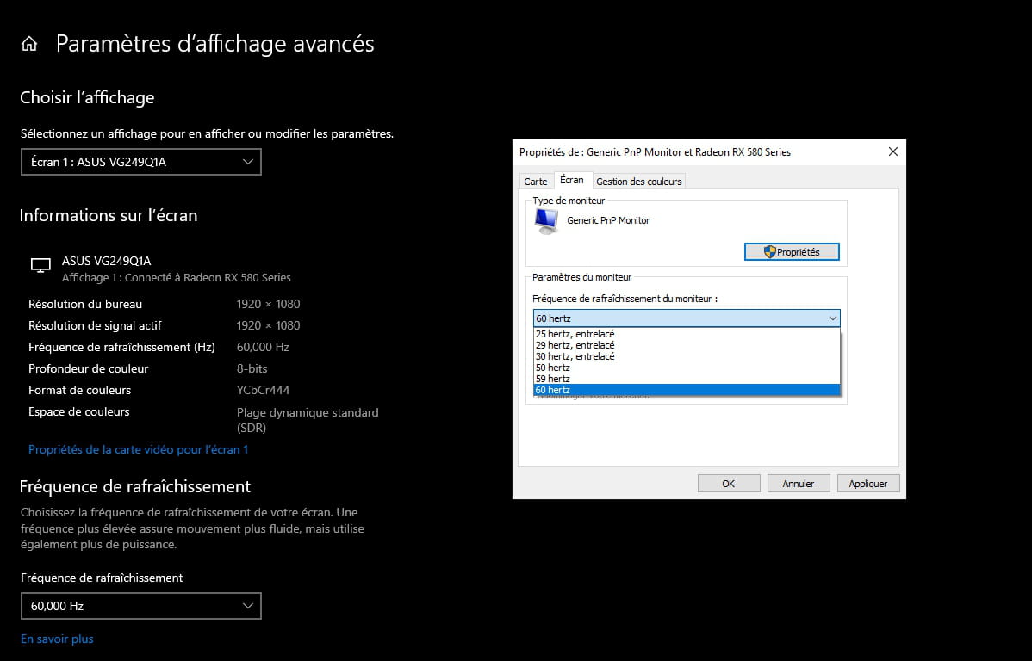Click the Appliquer button
This screenshot has height=661, width=1032.
click(x=868, y=484)
